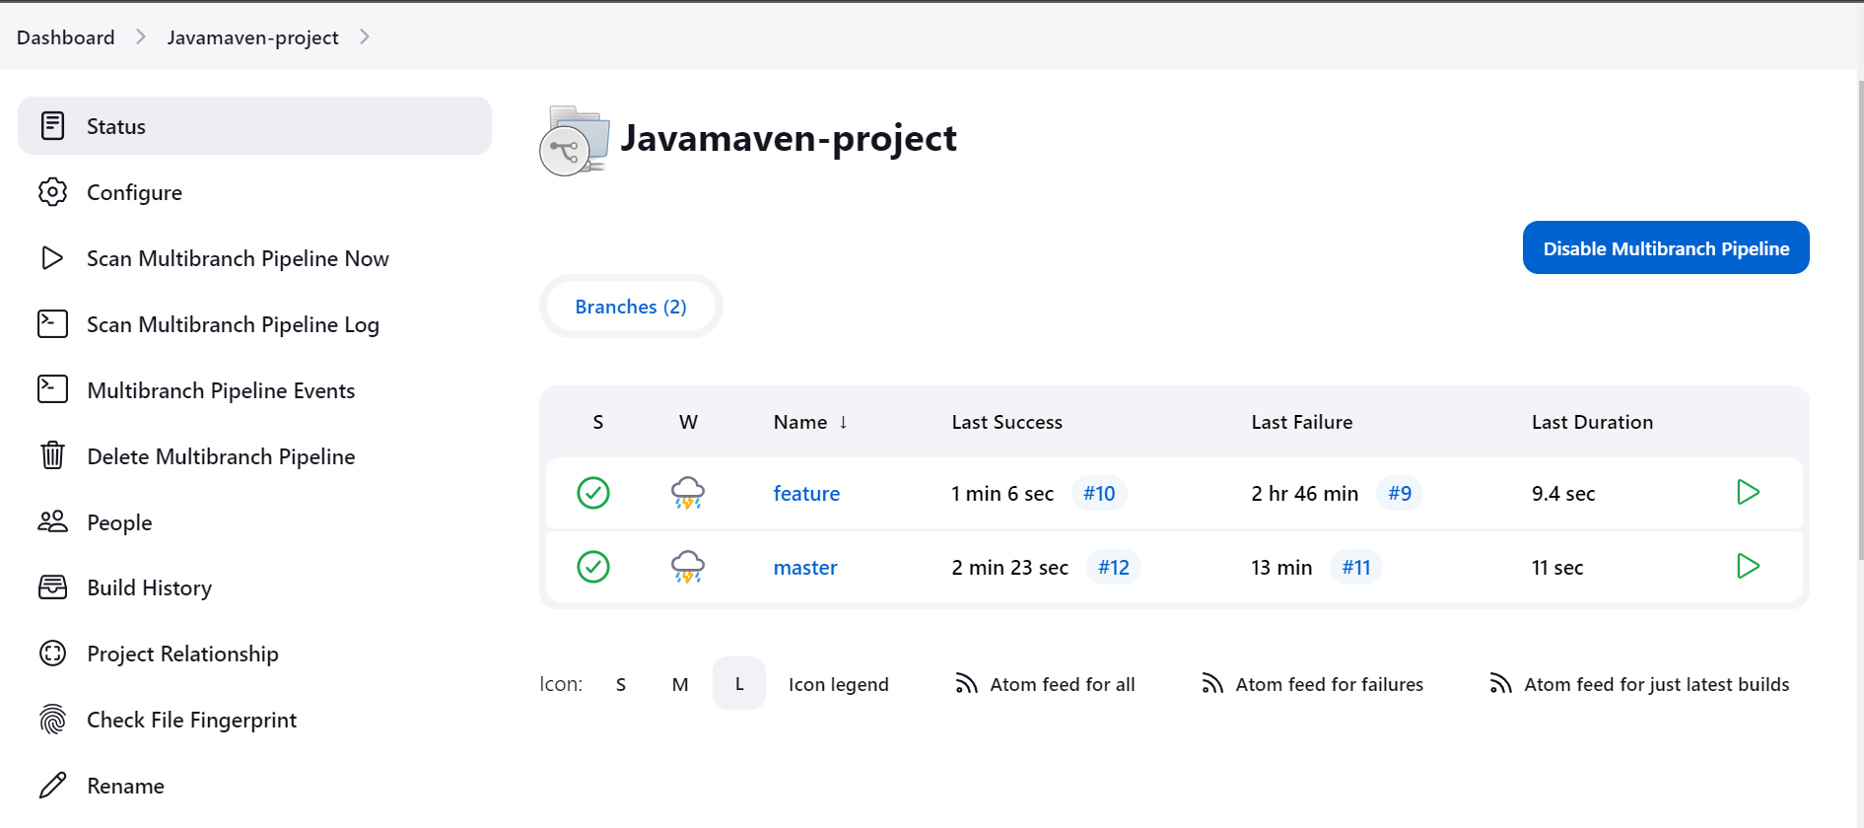Click the feature branch weather icon
The image size is (1864, 828).
(688, 493)
